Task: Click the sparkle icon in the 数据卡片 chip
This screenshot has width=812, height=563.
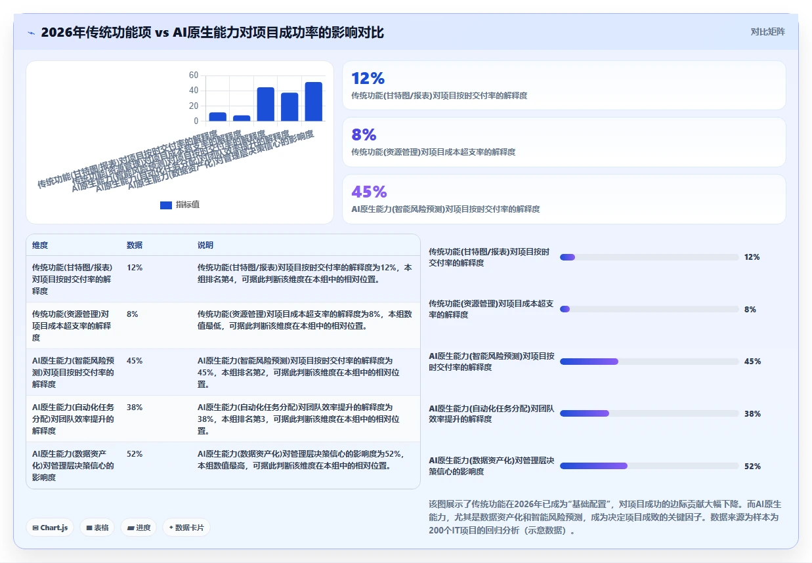Action: point(171,528)
